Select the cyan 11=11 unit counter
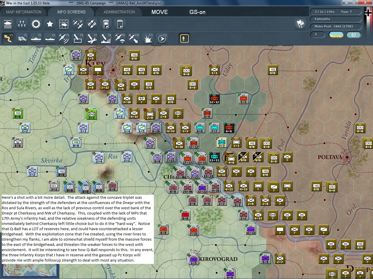The image size is (373, 279). [x=214, y=157]
